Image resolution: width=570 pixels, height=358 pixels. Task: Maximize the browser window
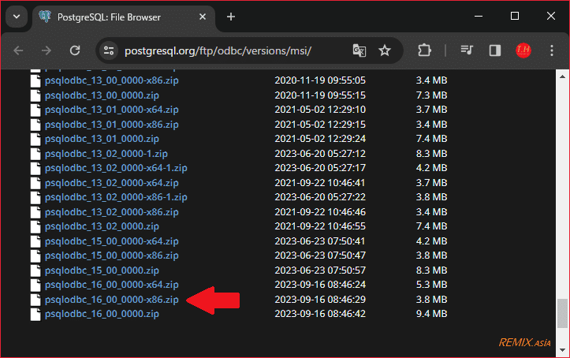[x=515, y=16]
